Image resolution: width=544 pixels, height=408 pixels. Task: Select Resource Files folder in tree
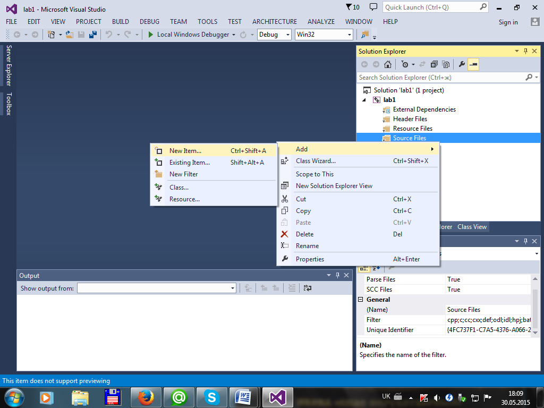point(412,129)
